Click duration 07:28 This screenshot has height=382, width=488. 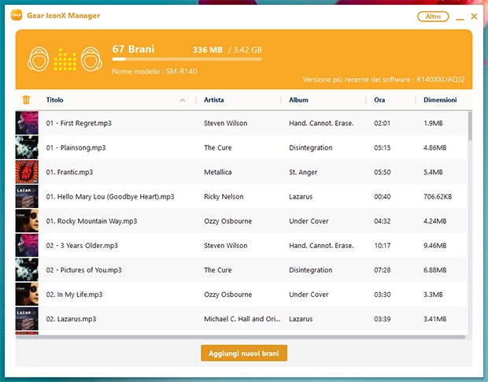383,270
